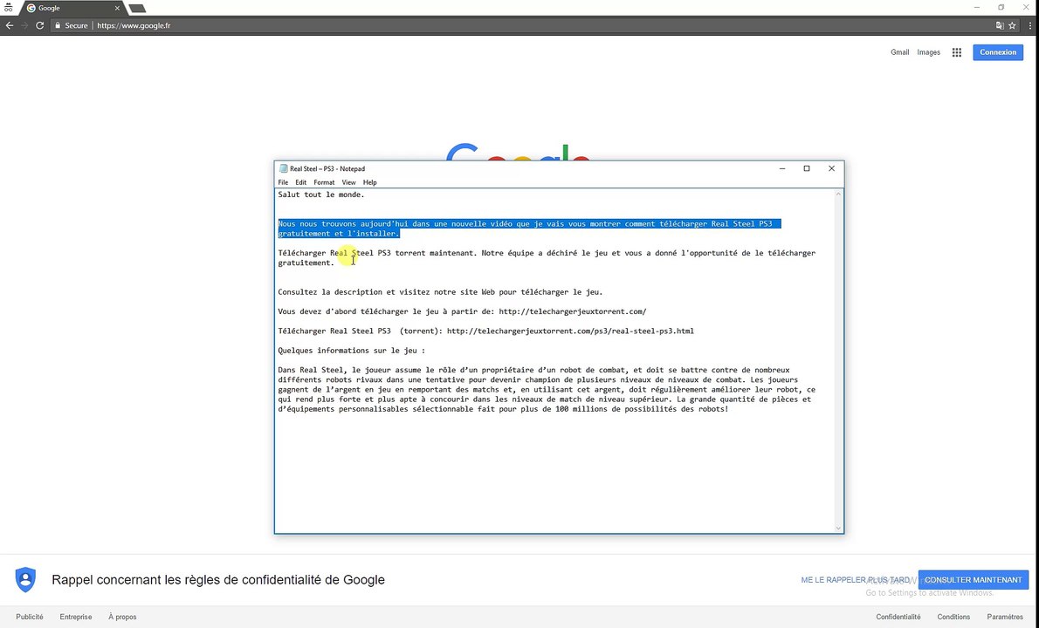The height and width of the screenshot is (628, 1039).
Task: Maximize the Notepad window
Action: click(807, 168)
